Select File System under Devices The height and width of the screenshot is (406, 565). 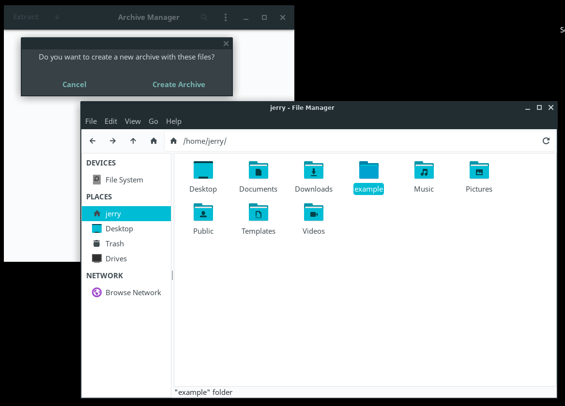tap(124, 180)
